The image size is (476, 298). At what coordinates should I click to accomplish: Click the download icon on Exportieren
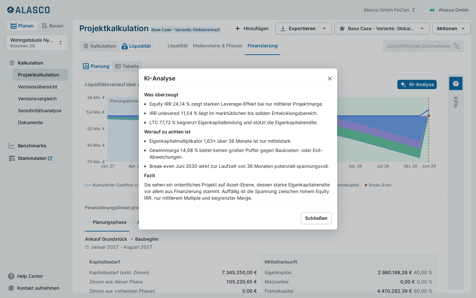pyautogui.click(x=283, y=28)
